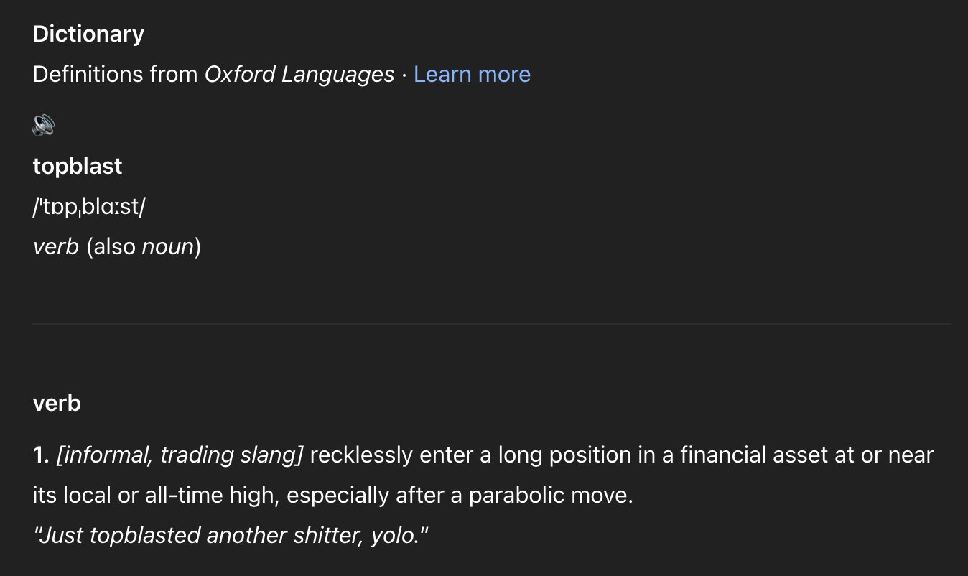Click the italic noun label in parentheses
Viewport: 968px width, 576px height.
(167, 247)
